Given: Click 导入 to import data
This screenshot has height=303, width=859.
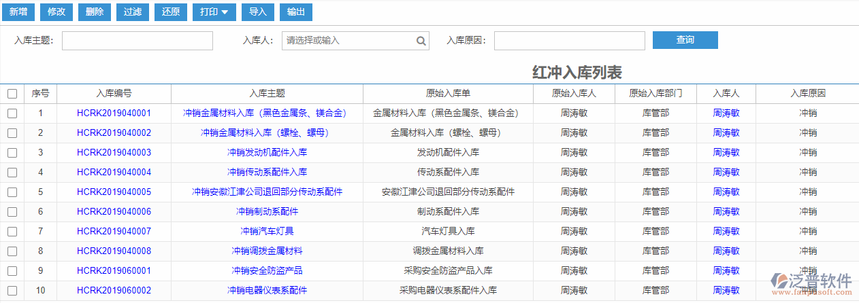Looking at the screenshot, I should point(258,12).
